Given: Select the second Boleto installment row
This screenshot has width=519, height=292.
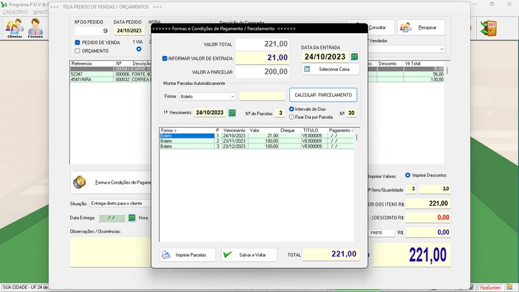Looking at the screenshot, I should pyautogui.click(x=195, y=141).
